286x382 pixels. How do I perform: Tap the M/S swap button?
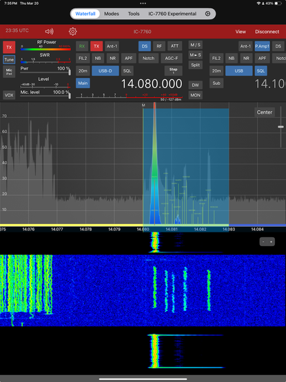point(195,45)
